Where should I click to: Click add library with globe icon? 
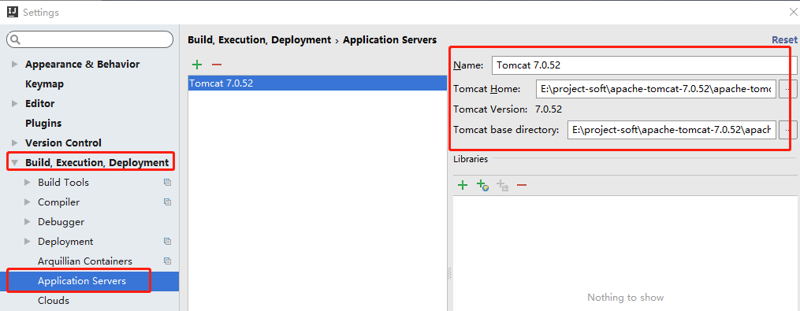point(482,185)
